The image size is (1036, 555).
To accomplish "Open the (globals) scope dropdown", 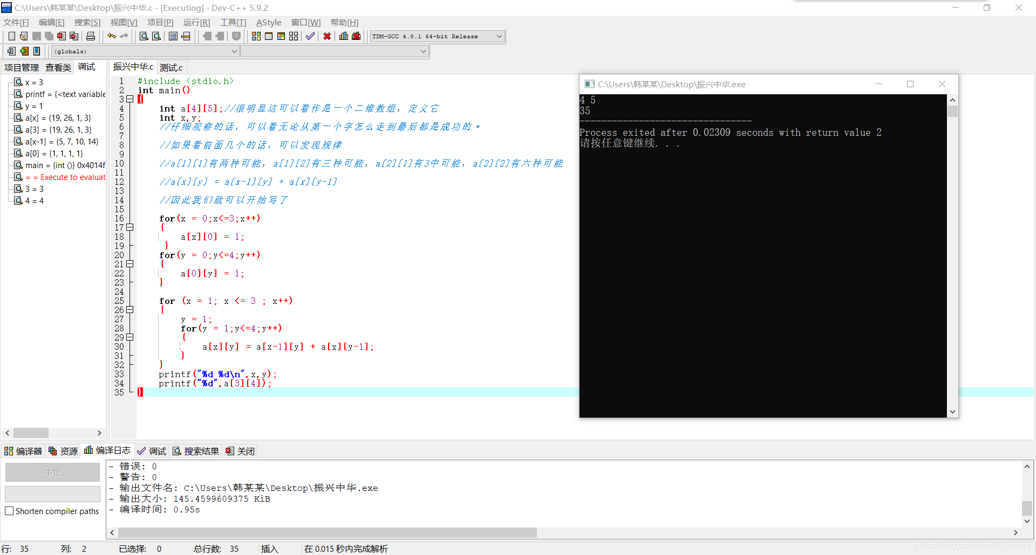I will tap(146, 51).
